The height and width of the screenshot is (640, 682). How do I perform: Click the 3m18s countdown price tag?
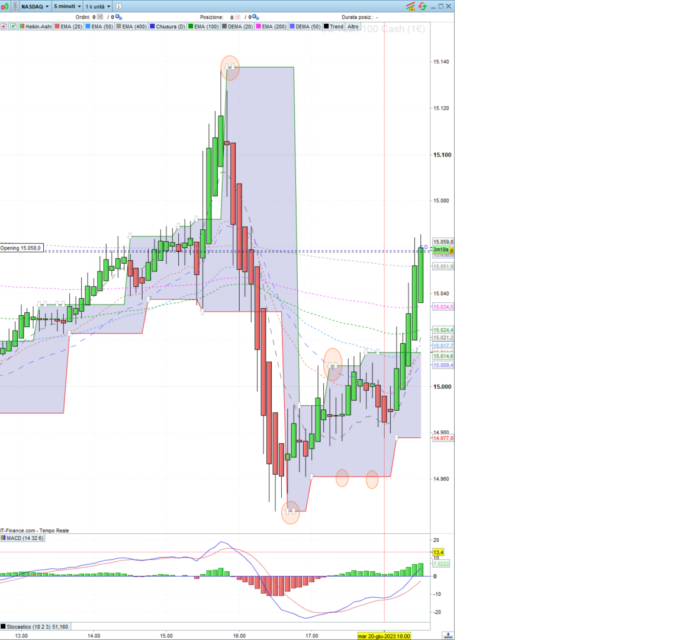point(440,250)
